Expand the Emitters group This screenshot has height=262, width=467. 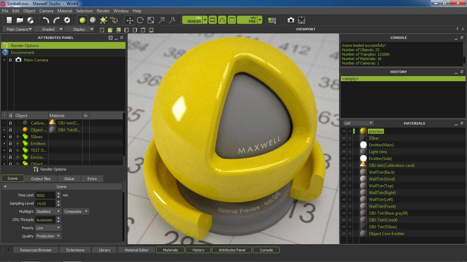pos(17,143)
